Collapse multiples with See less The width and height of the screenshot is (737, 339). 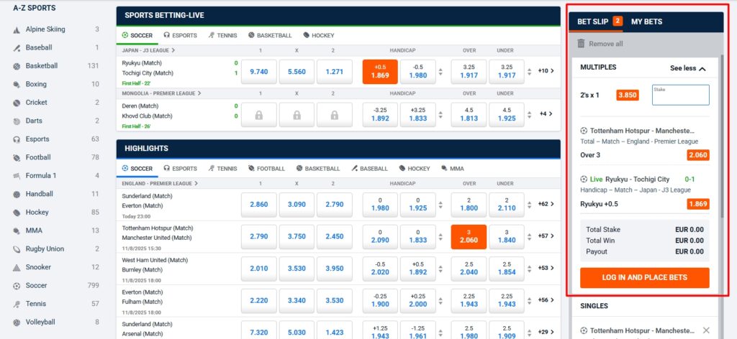(687, 68)
